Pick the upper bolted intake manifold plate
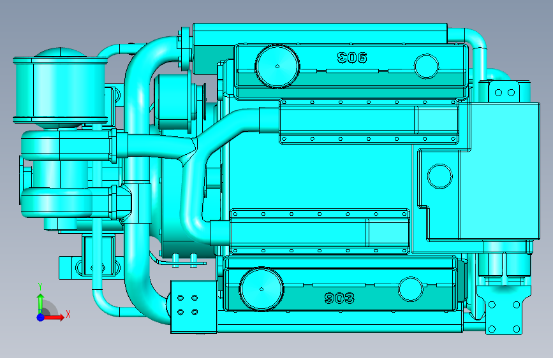The height and width of the screenshot is (358, 553). pyautogui.click(x=369, y=122)
